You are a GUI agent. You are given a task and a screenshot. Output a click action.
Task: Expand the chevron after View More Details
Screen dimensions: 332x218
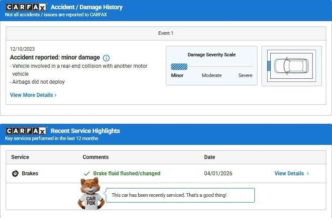(x=56, y=95)
